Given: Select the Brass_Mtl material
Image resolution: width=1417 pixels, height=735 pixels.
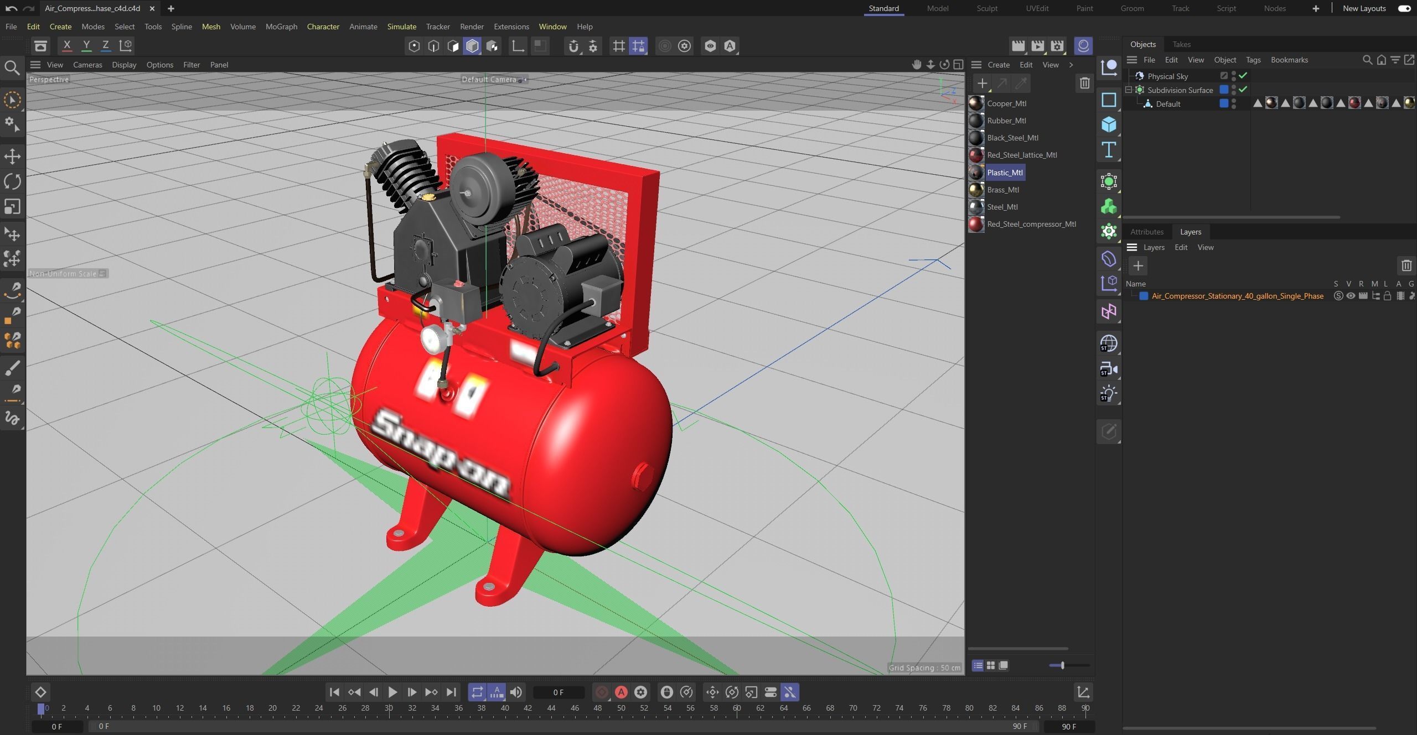Looking at the screenshot, I should point(1003,190).
